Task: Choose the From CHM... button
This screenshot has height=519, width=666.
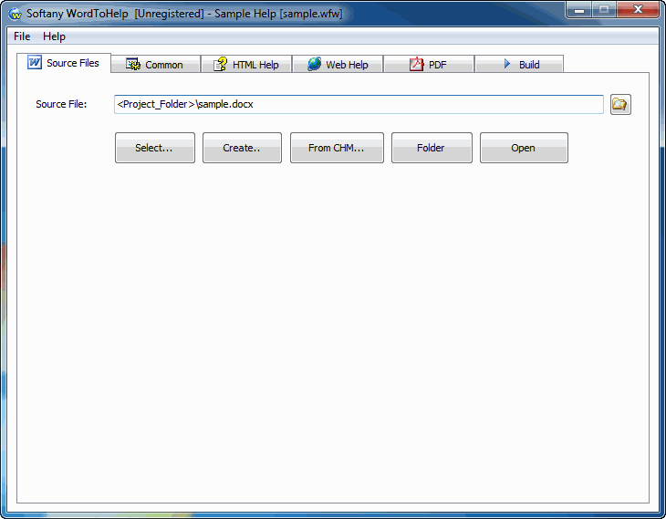Action: tap(337, 148)
